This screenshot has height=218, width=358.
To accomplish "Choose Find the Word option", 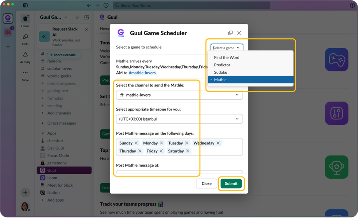I will (x=251, y=57).
